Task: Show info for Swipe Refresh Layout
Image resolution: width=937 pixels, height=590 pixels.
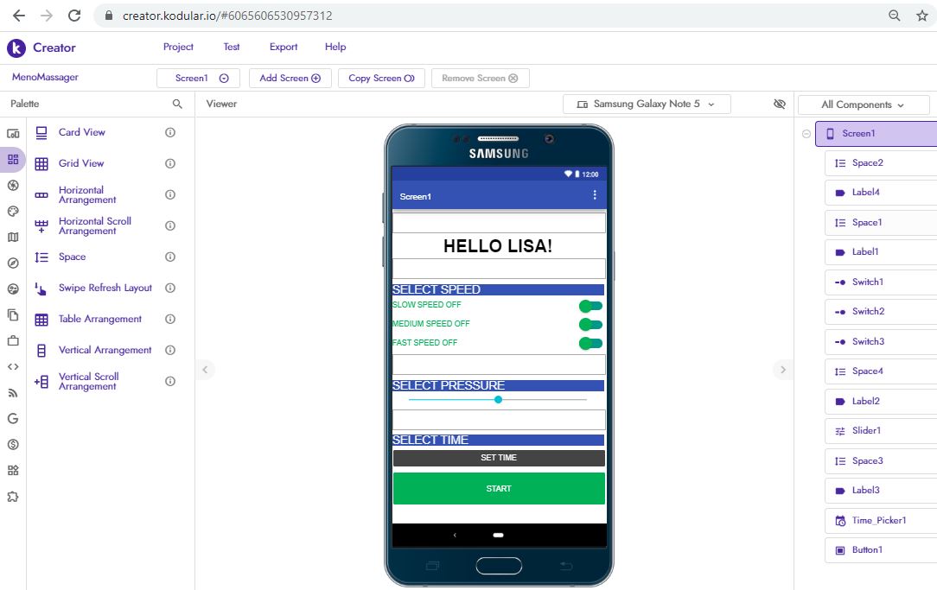Action: point(170,288)
